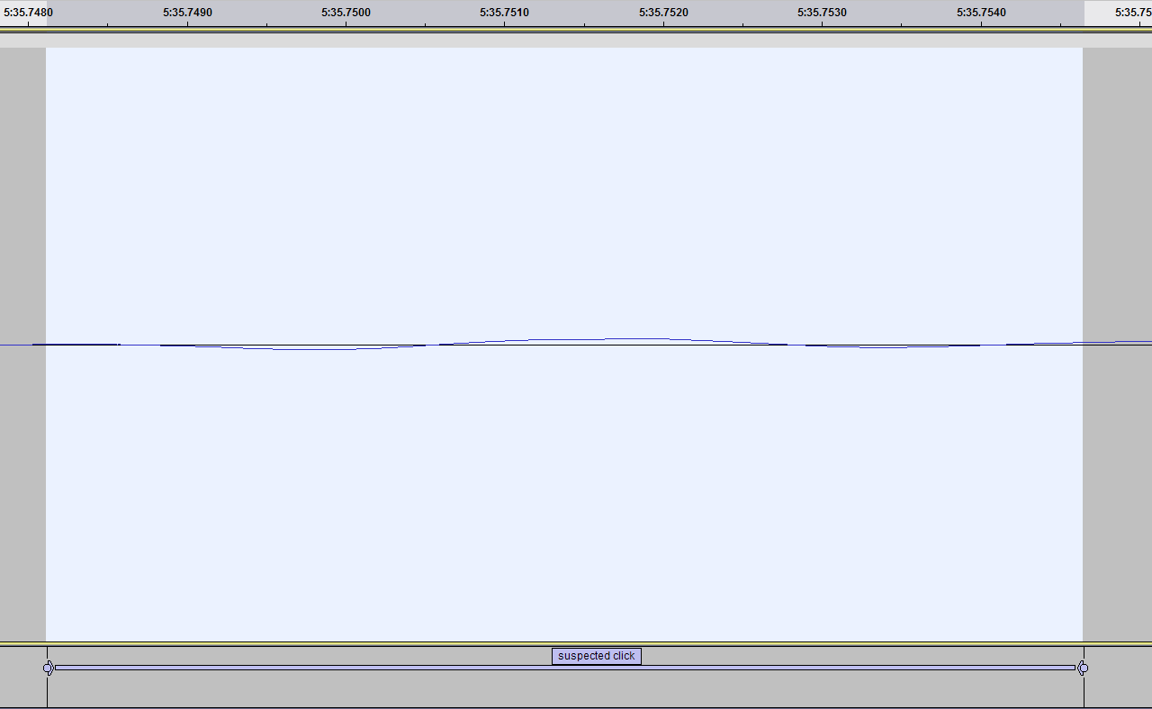Select the 'suspected click' label text
This screenshot has width=1152, height=709.
[596, 656]
